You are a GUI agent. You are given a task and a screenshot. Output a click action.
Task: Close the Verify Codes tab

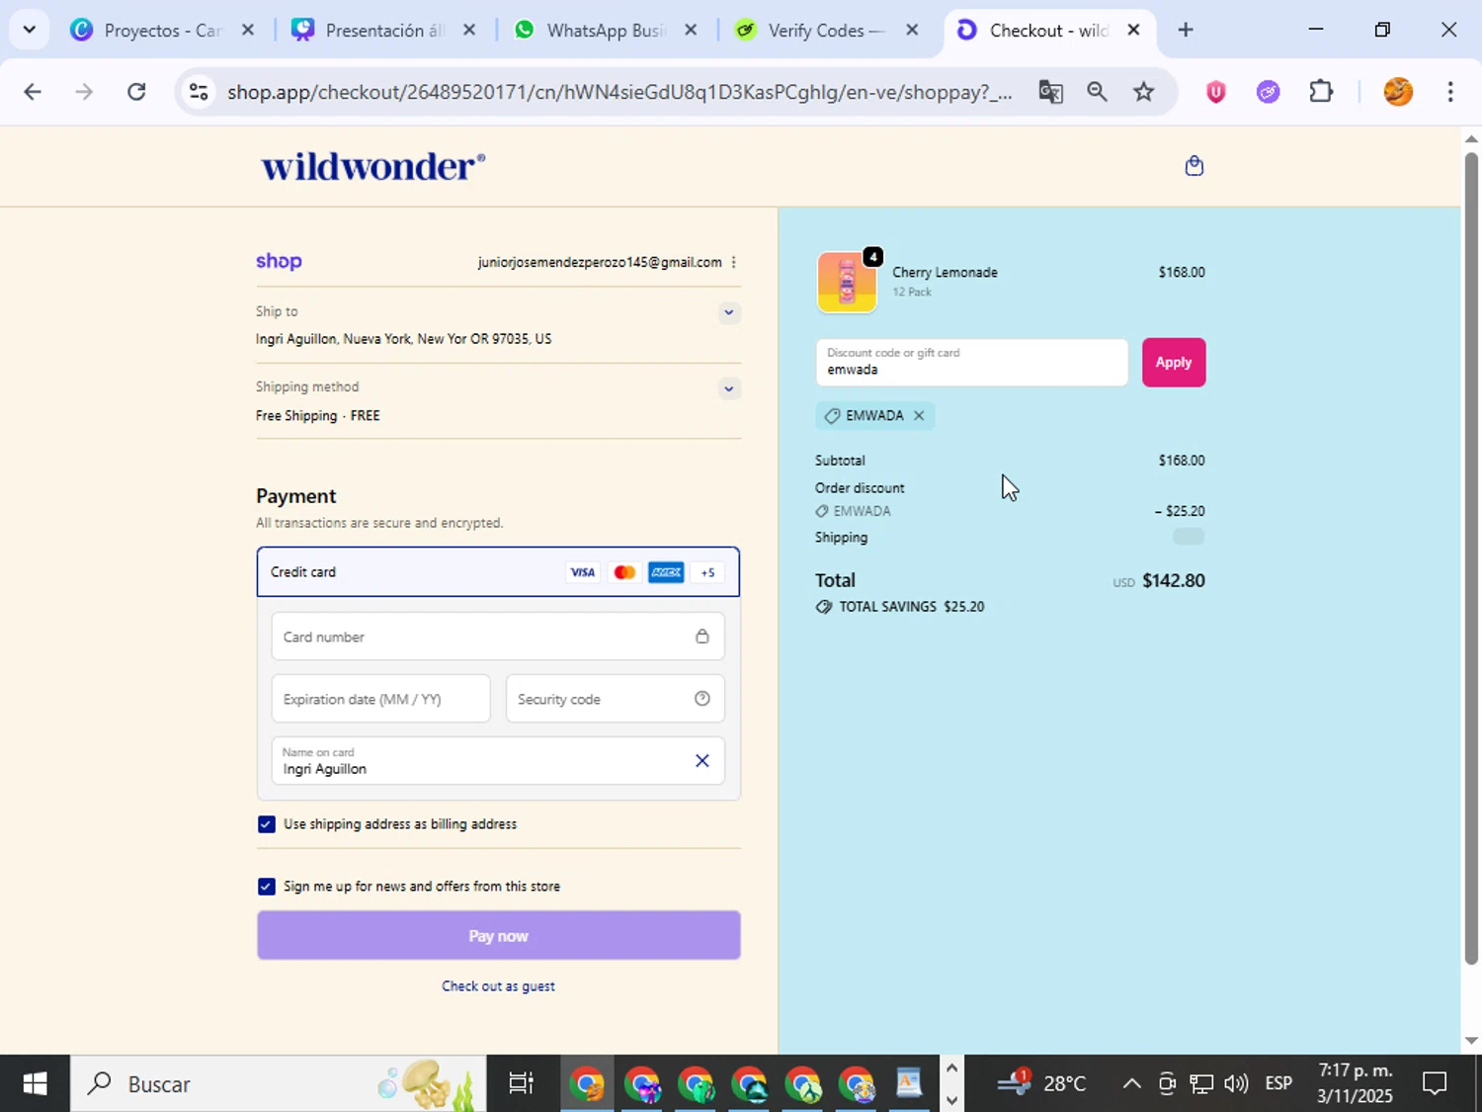point(912,30)
